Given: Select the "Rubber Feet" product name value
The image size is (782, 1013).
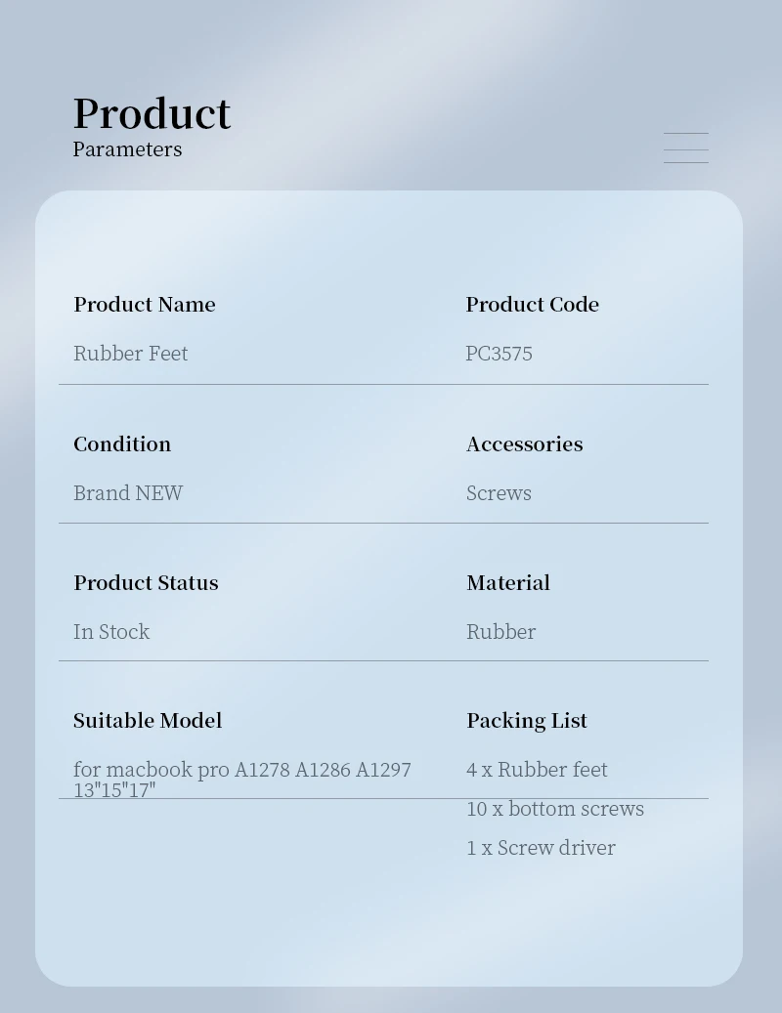Looking at the screenshot, I should coord(130,354).
